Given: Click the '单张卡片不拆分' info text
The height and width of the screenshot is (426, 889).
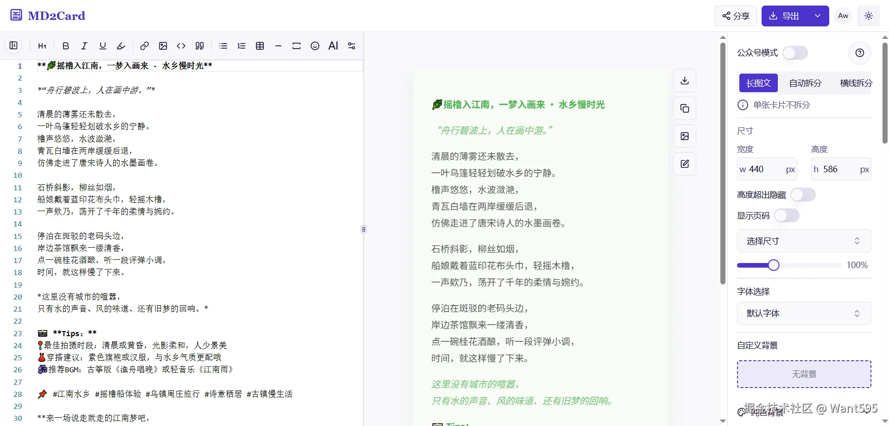Looking at the screenshot, I should 782,105.
